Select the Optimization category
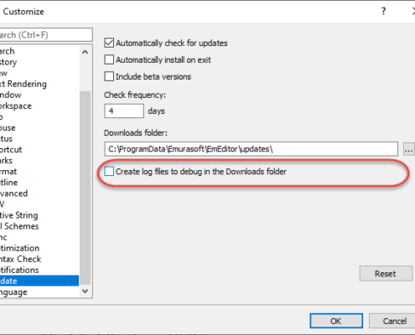This screenshot has width=415, height=335. pos(19,248)
